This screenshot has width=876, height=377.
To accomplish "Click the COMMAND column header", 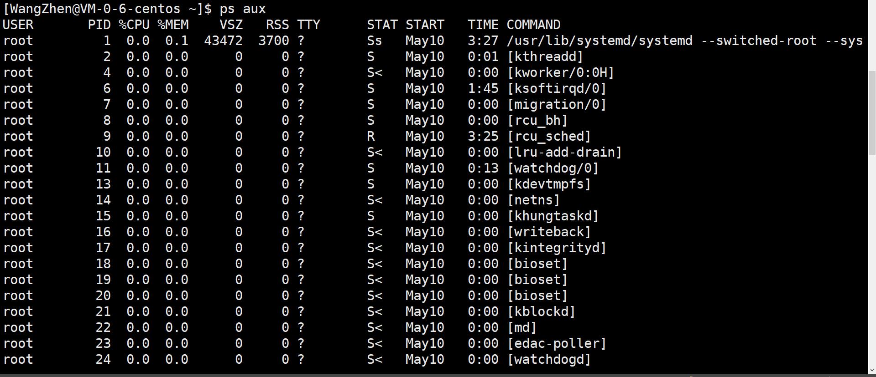I will click(x=533, y=25).
